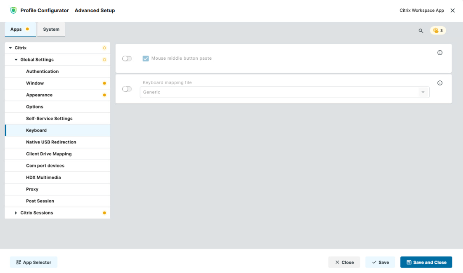This screenshot has height=273, width=463.
Task: Open HDX Multimedia settings
Action: coord(58,178)
